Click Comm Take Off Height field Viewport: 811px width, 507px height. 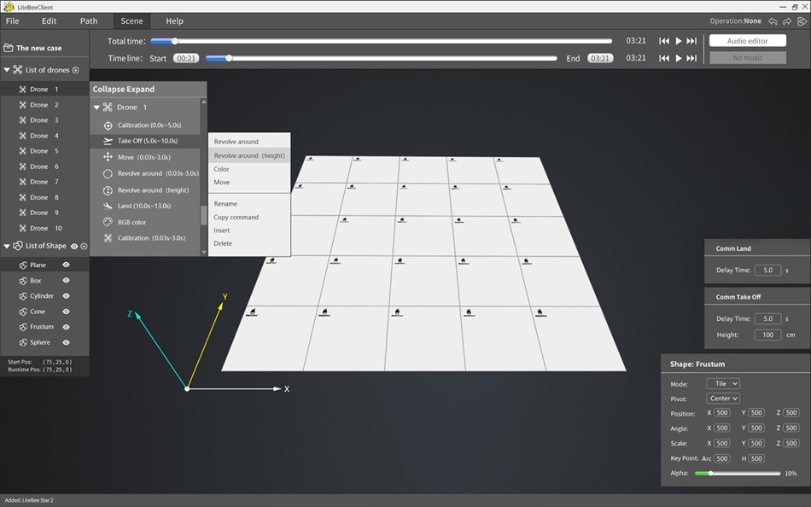(x=767, y=335)
